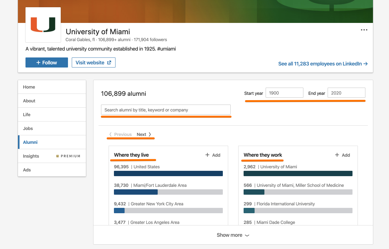Select the United States bar
This screenshot has width=389, height=249.
coord(168,173)
